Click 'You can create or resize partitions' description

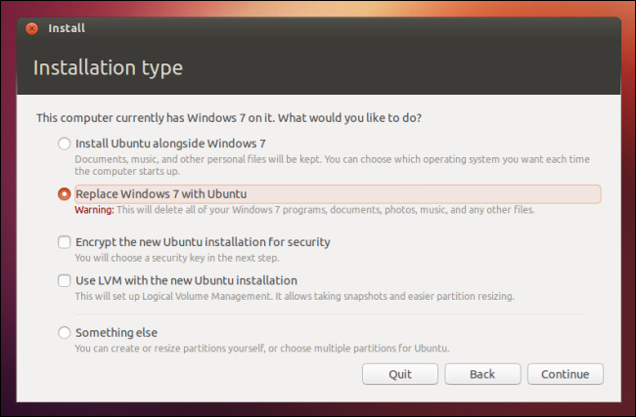262,349
